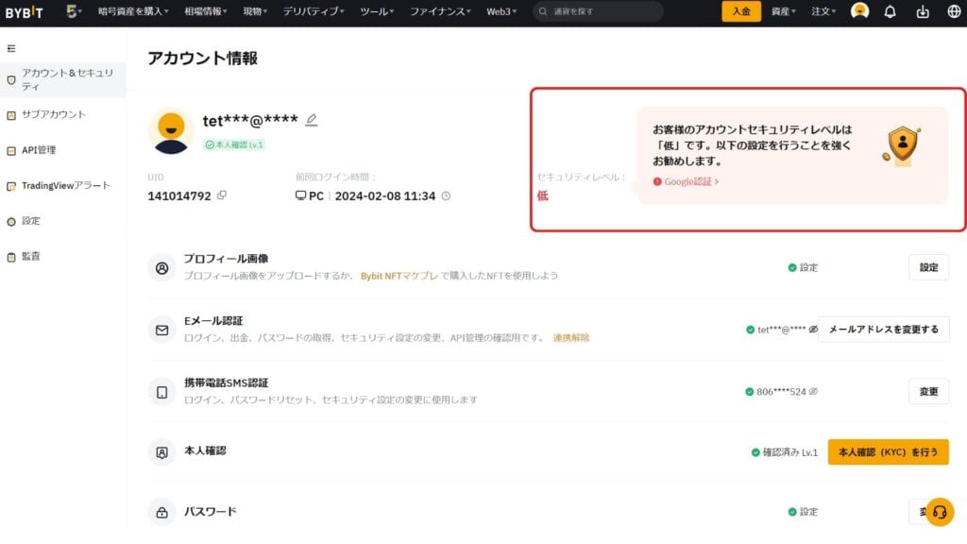Click the 携帯電話SMS認証 row title
Screen dimensions: 967x544
coord(227,383)
